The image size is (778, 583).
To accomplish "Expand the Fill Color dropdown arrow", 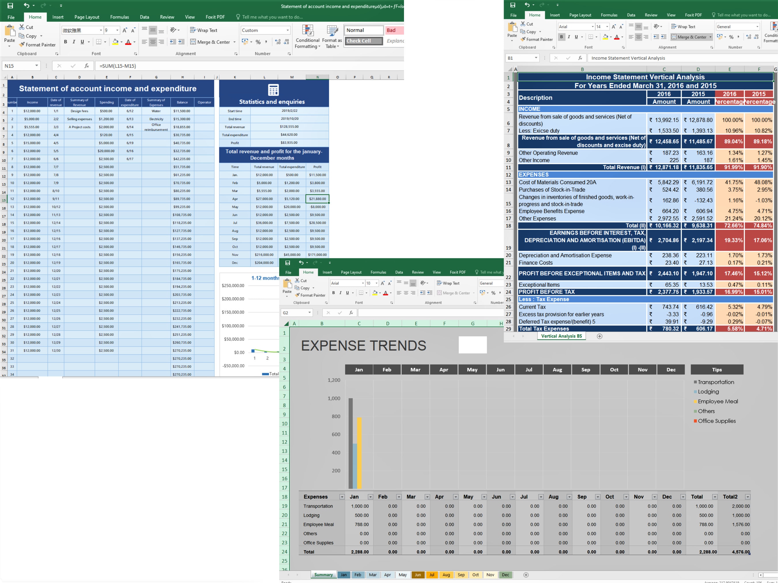I will coord(121,42).
